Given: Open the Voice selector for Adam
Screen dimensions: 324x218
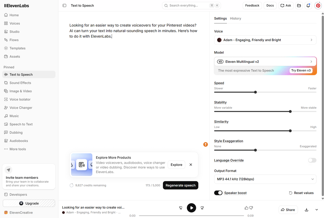Looking at the screenshot, I should click(x=265, y=40).
